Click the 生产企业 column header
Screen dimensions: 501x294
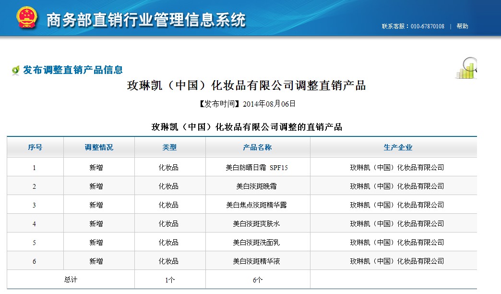tap(398, 147)
